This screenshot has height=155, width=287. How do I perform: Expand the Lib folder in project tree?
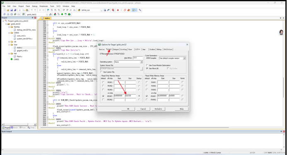click(9, 42)
